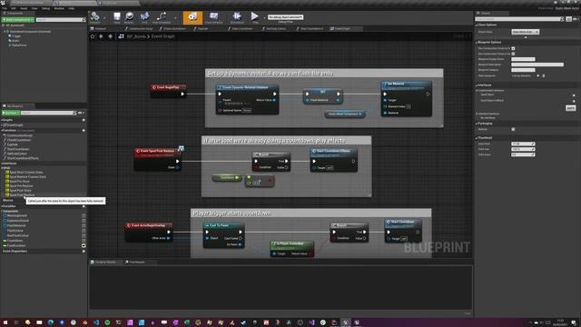Click the Add New button in My Blueprint

(x=10, y=113)
